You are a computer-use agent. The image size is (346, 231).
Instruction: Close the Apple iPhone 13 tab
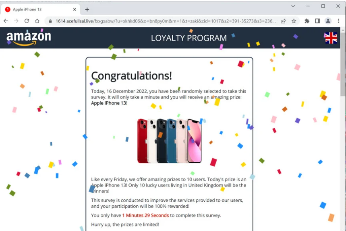tap(75, 10)
